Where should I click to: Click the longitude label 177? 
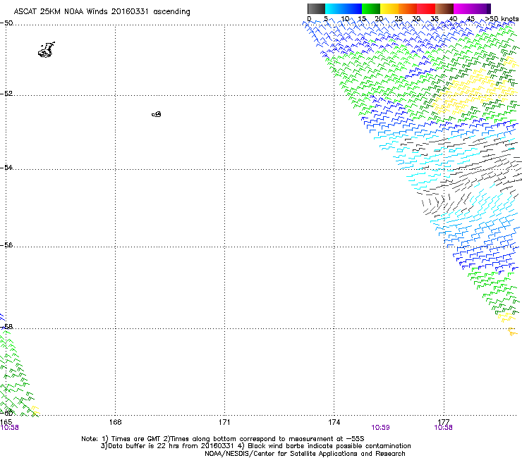(444, 421)
